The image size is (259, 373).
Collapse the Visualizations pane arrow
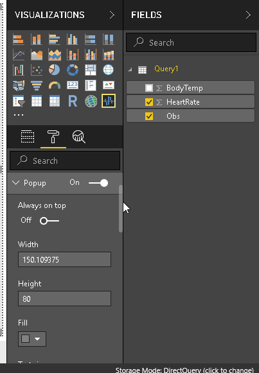tap(112, 15)
